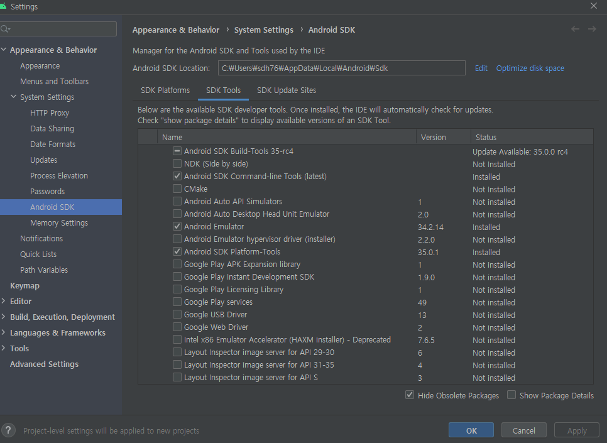Viewport: 607px width, 443px height.
Task: Open the Path Variables settings page
Action: [x=44, y=270]
